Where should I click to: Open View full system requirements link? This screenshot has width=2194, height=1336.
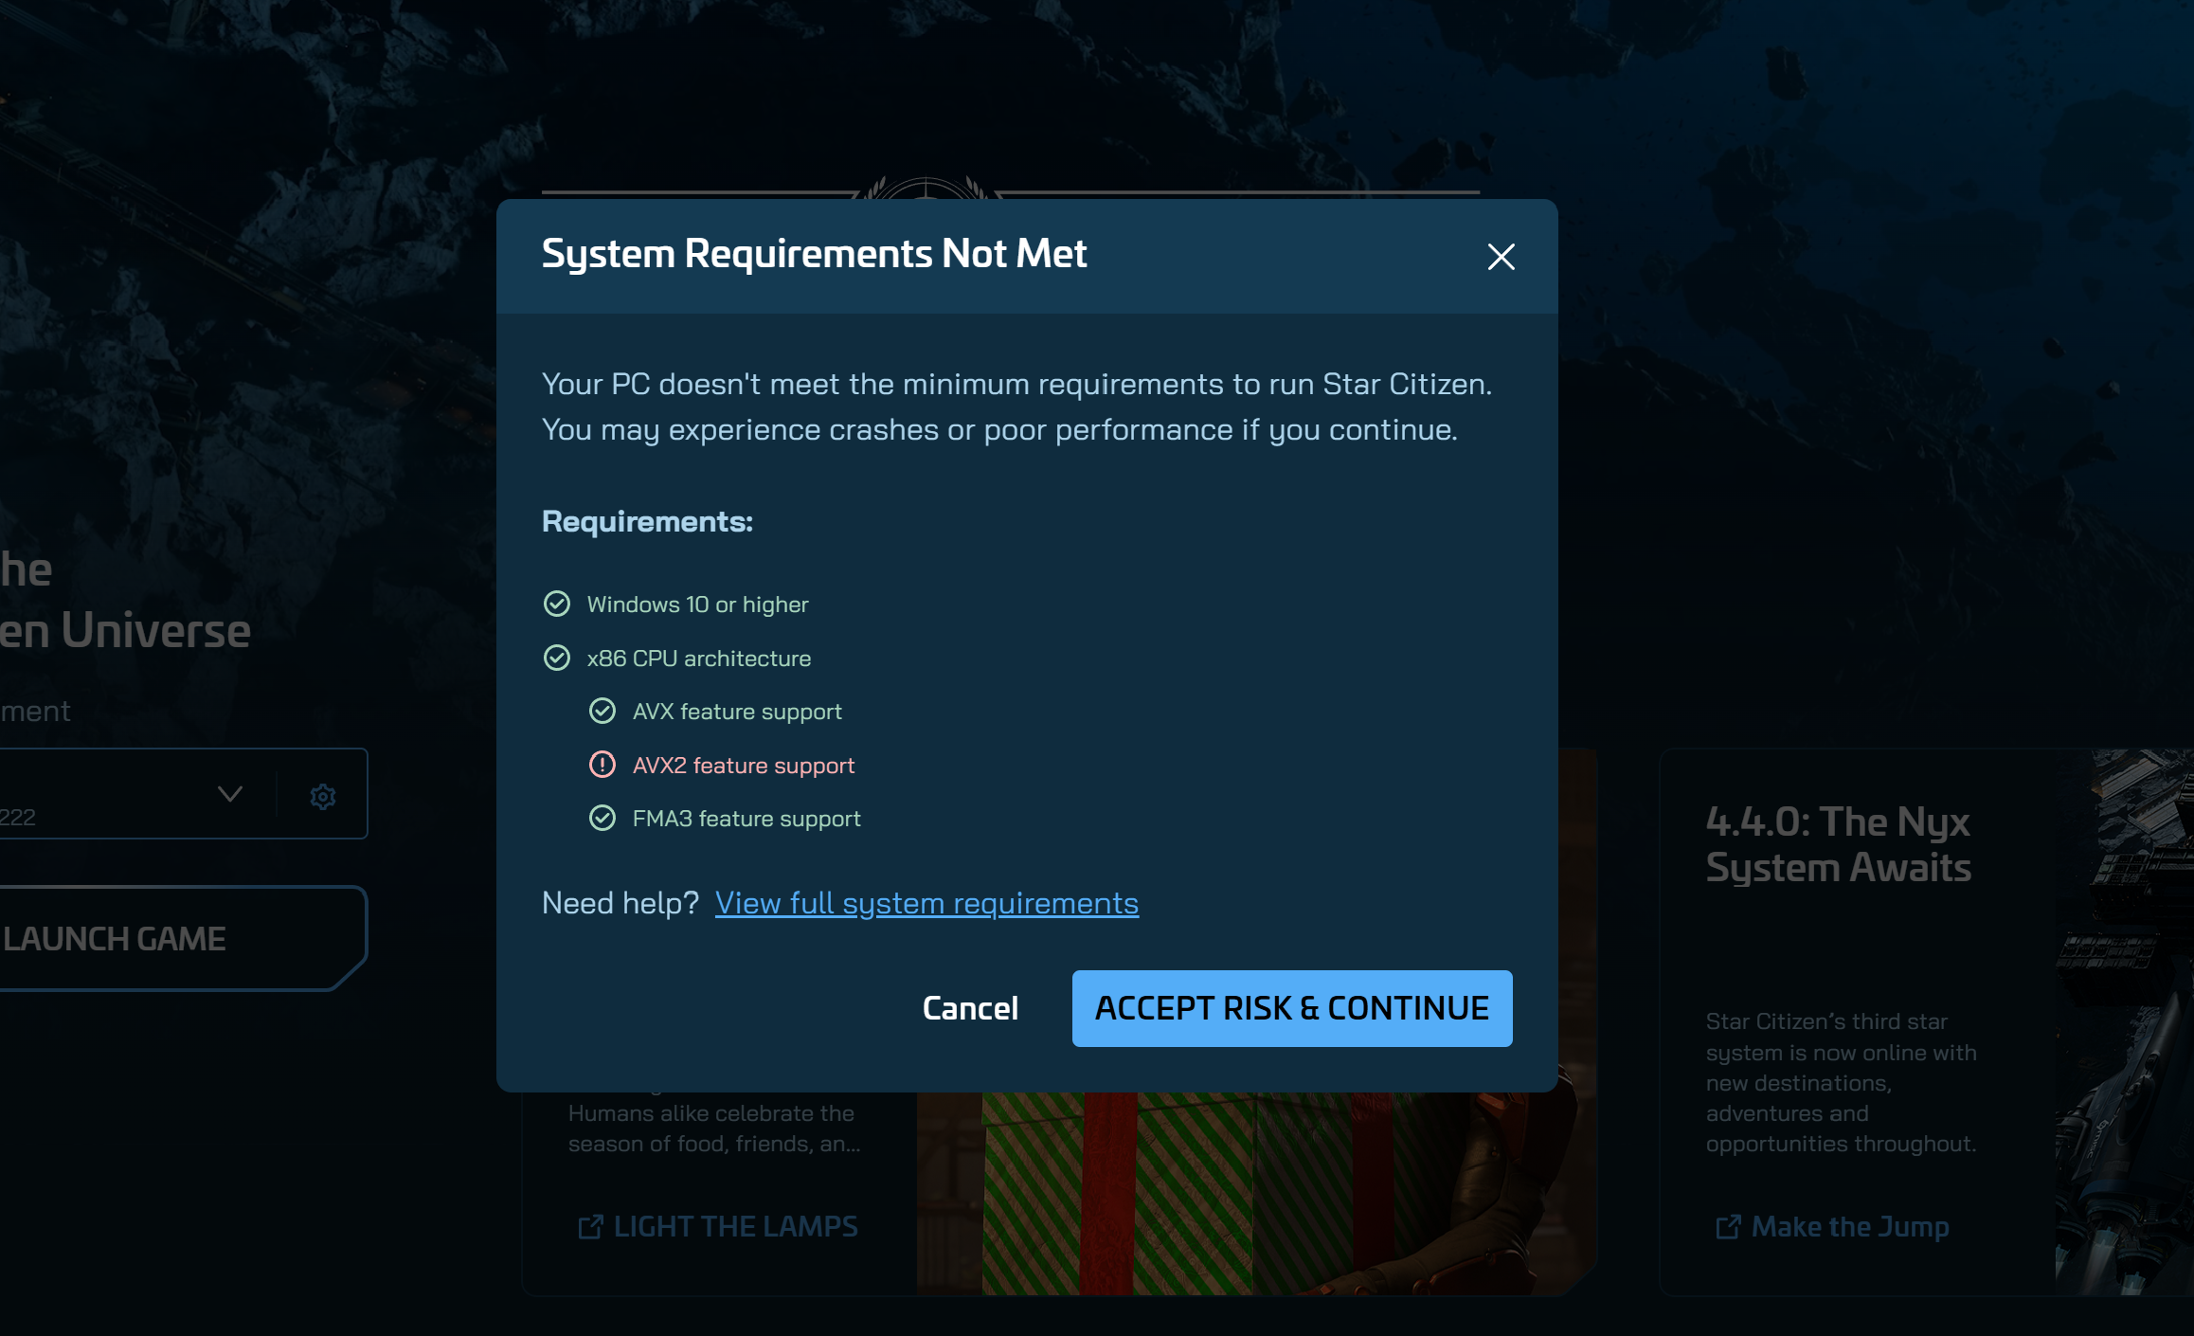tap(926, 903)
